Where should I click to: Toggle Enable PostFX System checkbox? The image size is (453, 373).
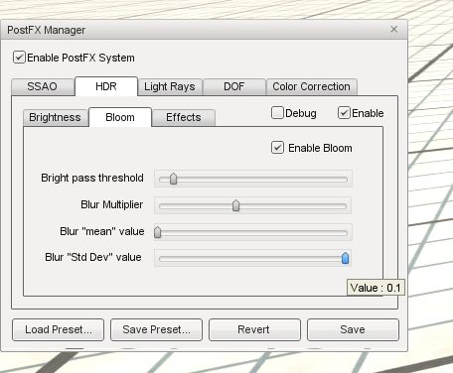tap(19, 58)
